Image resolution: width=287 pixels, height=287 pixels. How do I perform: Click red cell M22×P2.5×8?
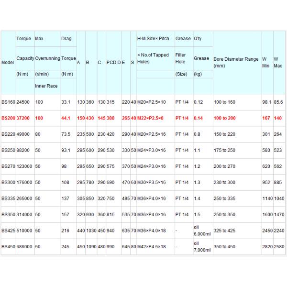[156, 118]
